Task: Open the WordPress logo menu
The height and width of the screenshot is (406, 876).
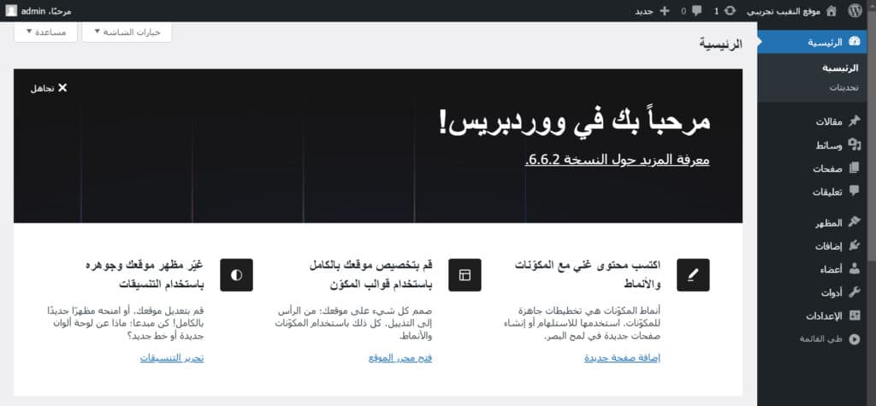Action: click(855, 10)
